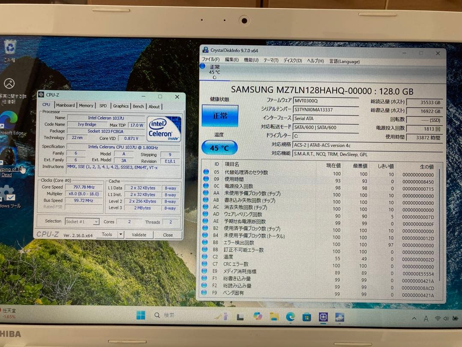Screen dimensions: 462x347
Task: Expand hidden icons chevron in the system tray
Action: [414, 319]
